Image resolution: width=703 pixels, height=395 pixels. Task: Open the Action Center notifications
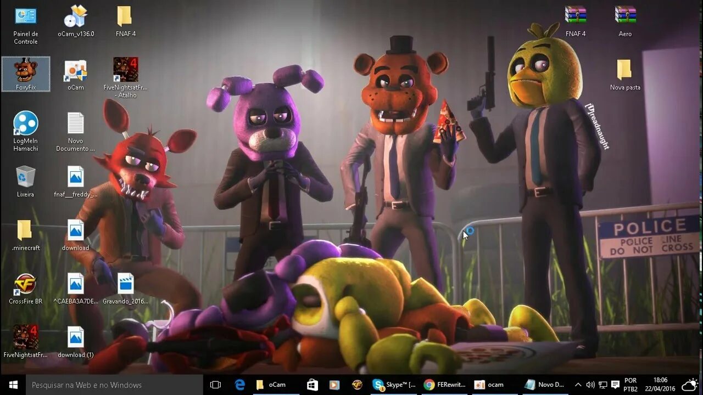pyautogui.click(x=615, y=385)
